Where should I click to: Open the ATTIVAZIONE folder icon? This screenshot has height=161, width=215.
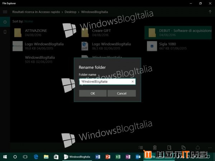point(18,33)
